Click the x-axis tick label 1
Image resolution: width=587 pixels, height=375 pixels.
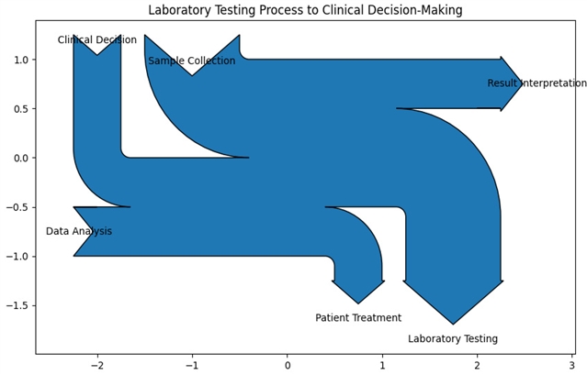[382, 366]
